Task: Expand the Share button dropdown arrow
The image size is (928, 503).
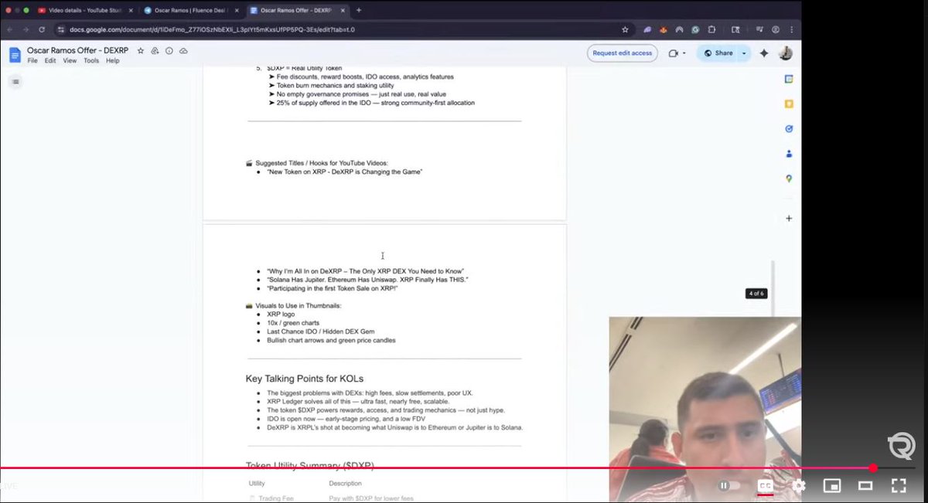Action: coord(744,53)
